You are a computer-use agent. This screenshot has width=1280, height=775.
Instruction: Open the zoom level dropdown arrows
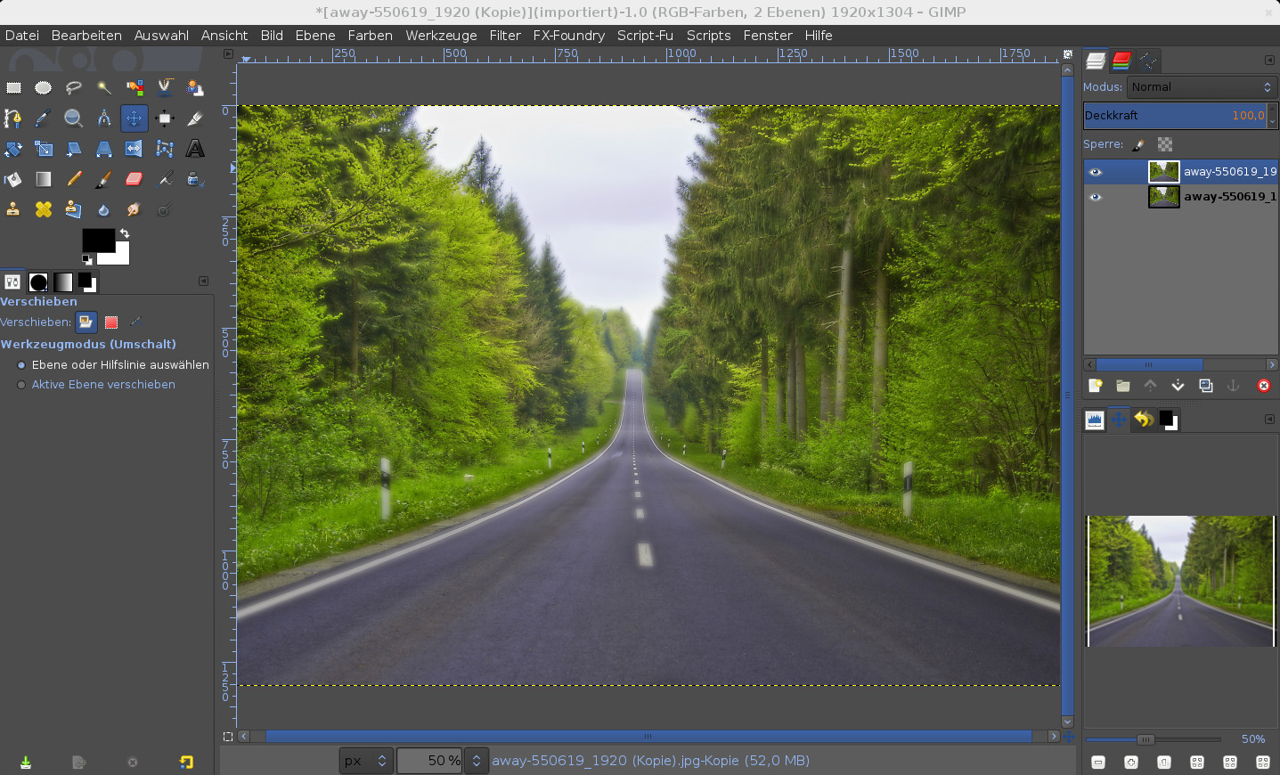(477, 761)
